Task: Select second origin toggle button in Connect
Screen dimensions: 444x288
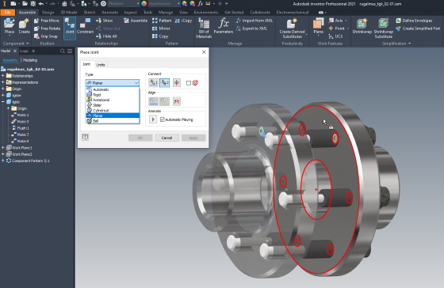Action: pyautogui.click(x=165, y=83)
